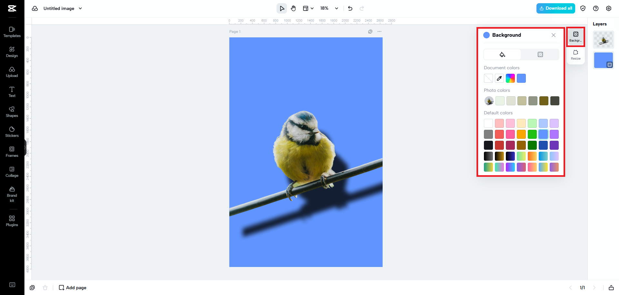Image resolution: width=619 pixels, height=295 pixels.
Task: Click the Undo arrow
Action: pos(350,8)
